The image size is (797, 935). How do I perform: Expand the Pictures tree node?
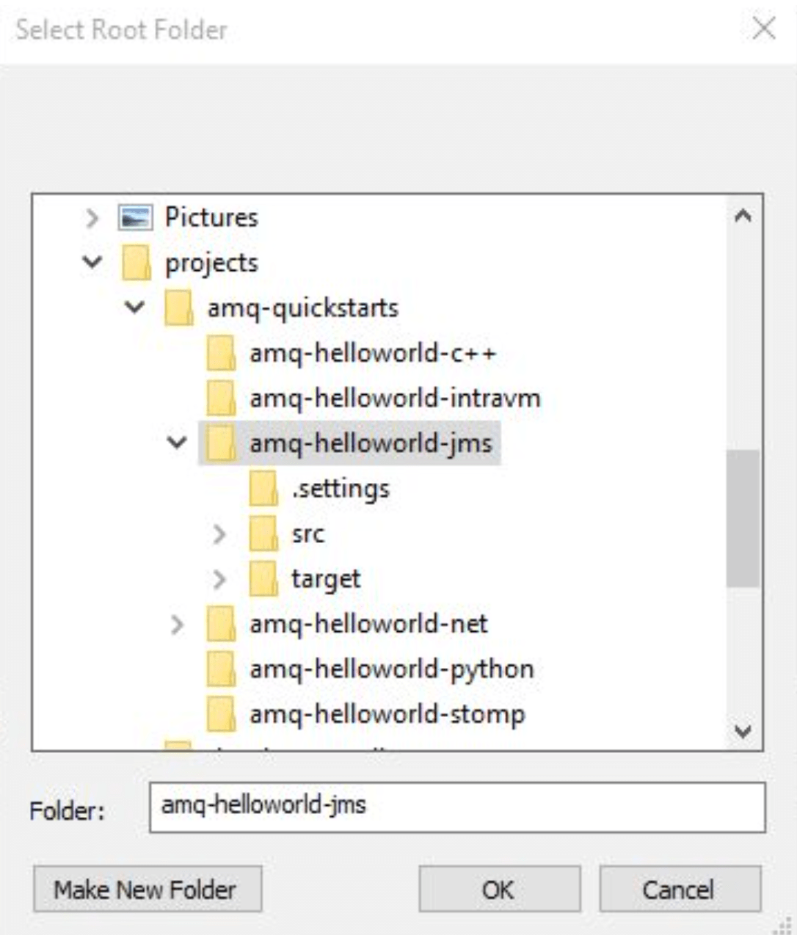[92, 218]
